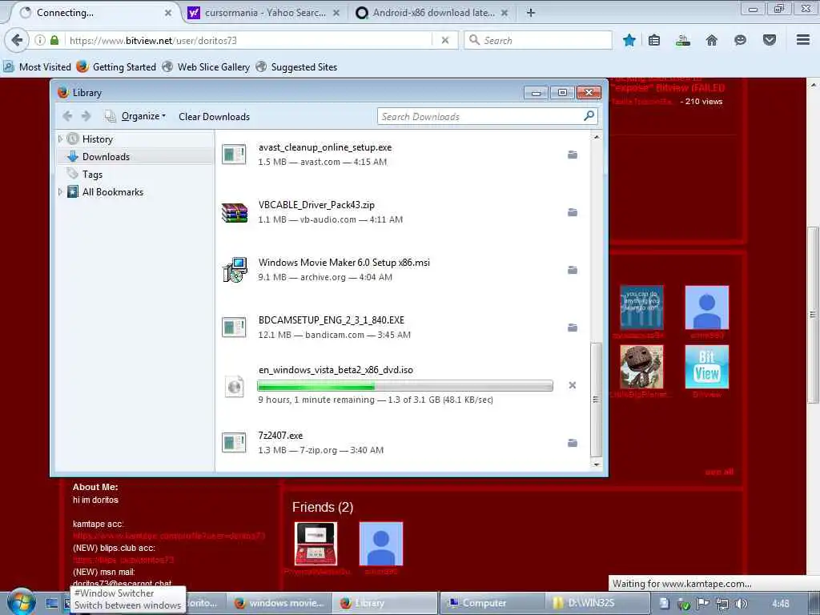Open containing folder for BDCAMSETUP_ENG_2_3_1_840.EXE
Image resolution: width=820 pixels, height=615 pixels.
coord(572,328)
